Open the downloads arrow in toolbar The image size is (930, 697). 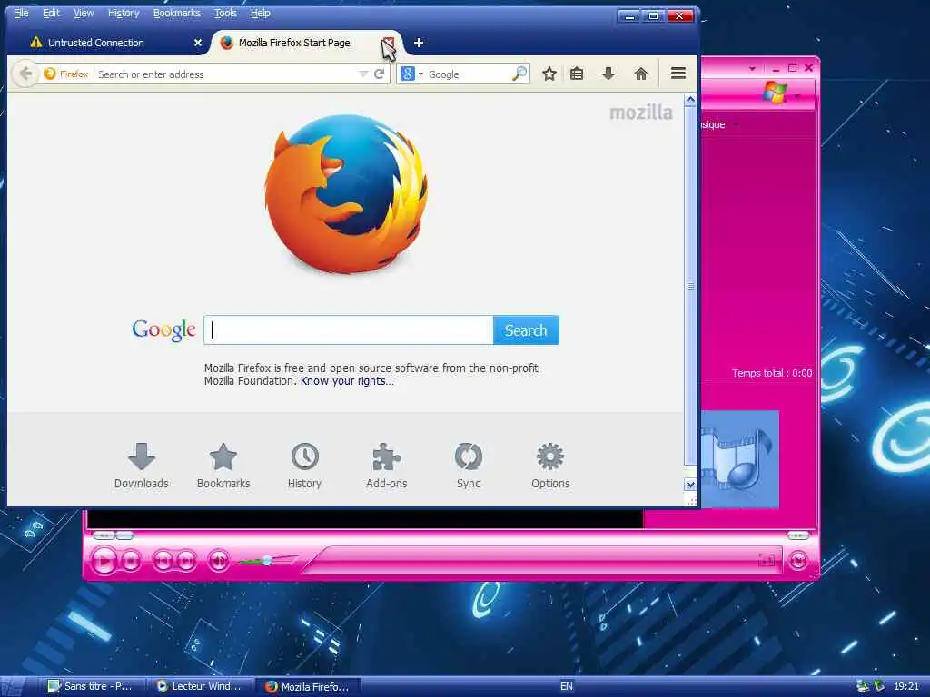pyautogui.click(x=608, y=74)
